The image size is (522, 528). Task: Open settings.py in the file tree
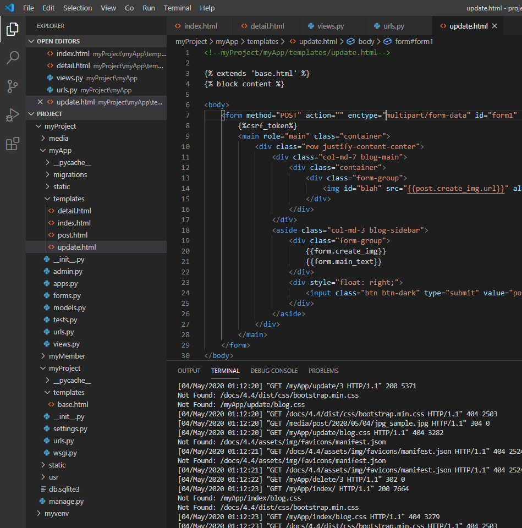(70, 428)
